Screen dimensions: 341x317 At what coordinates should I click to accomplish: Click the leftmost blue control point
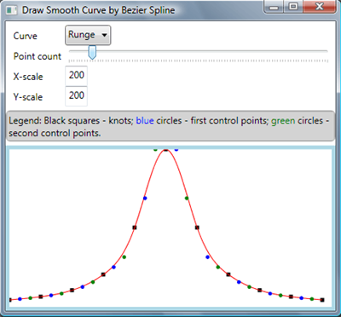point(20,299)
